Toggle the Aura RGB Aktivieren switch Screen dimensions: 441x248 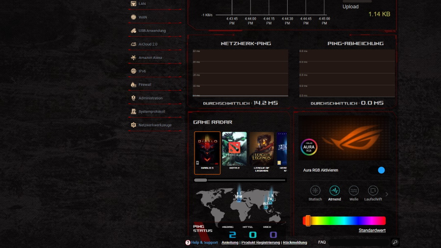tap(378, 170)
